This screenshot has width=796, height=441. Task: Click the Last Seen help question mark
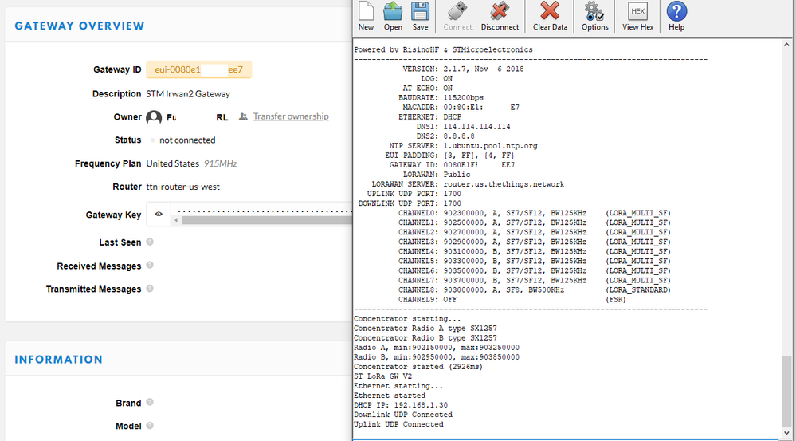pyautogui.click(x=150, y=242)
